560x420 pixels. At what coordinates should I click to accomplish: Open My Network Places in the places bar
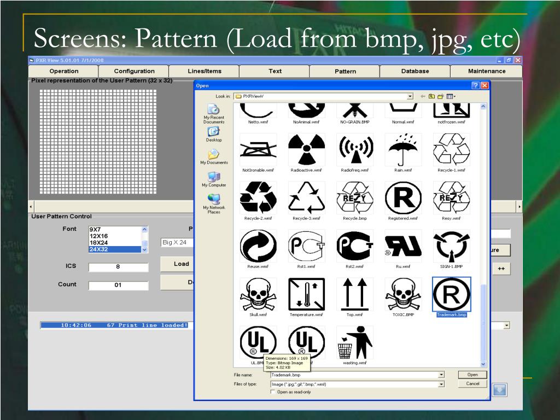coord(214,204)
